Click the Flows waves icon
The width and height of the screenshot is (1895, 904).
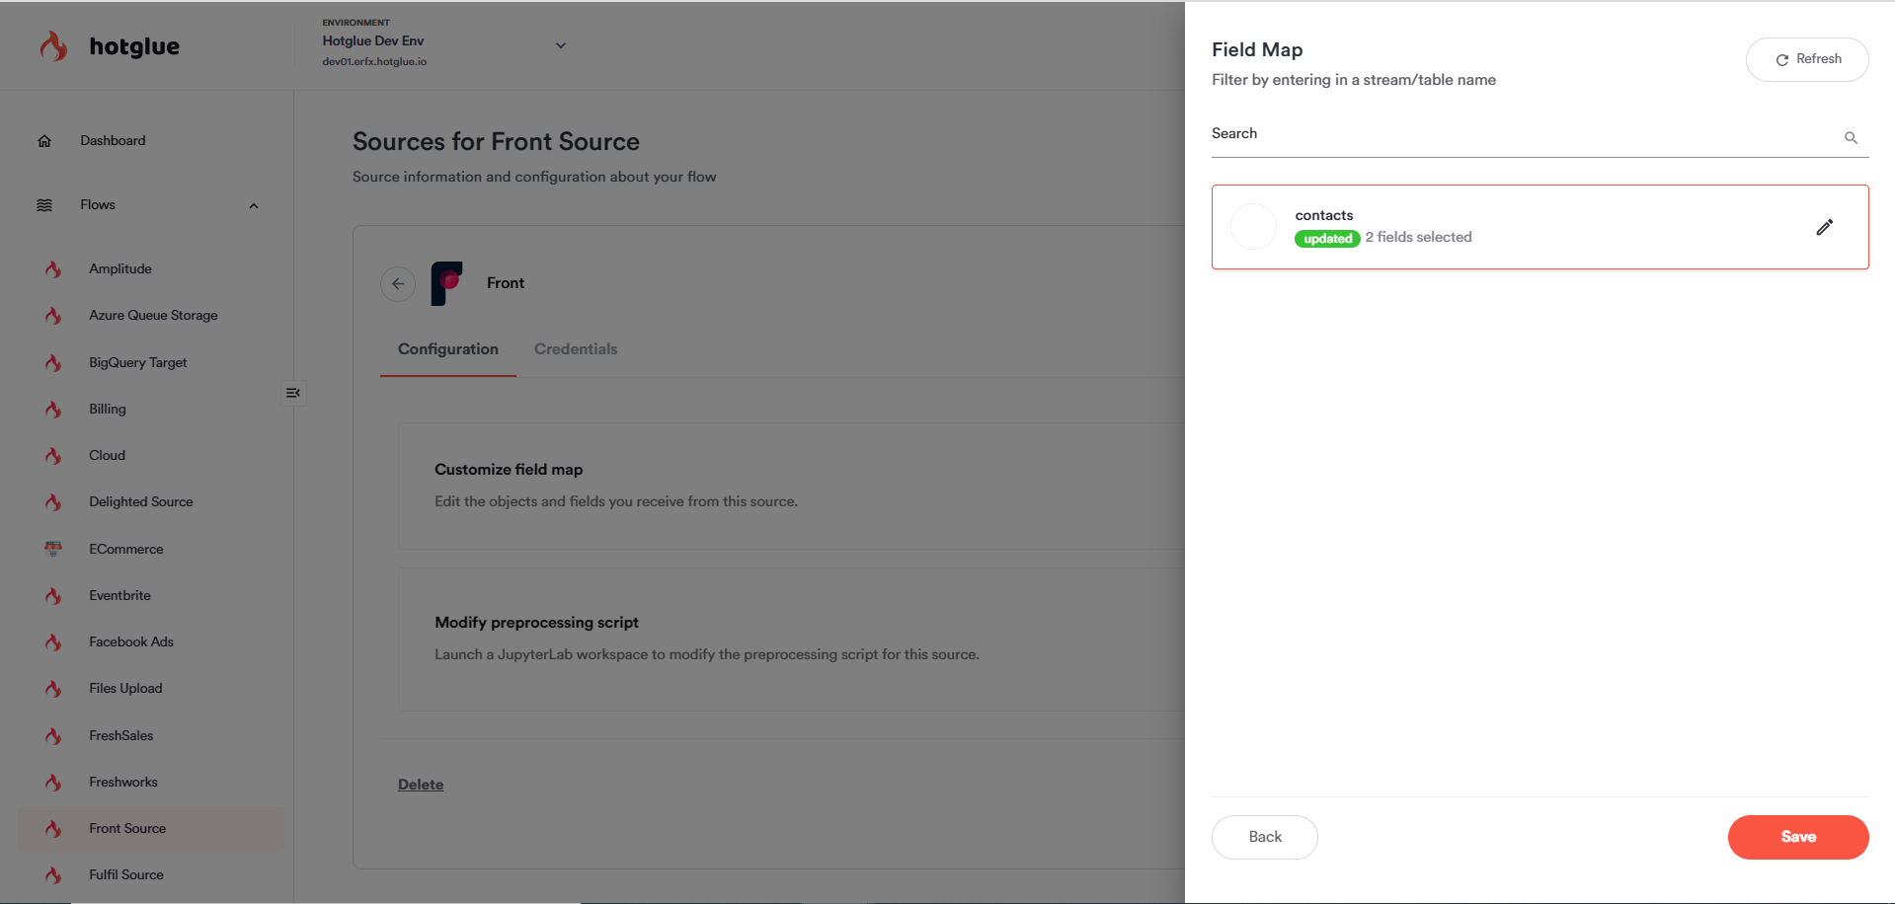[44, 205]
